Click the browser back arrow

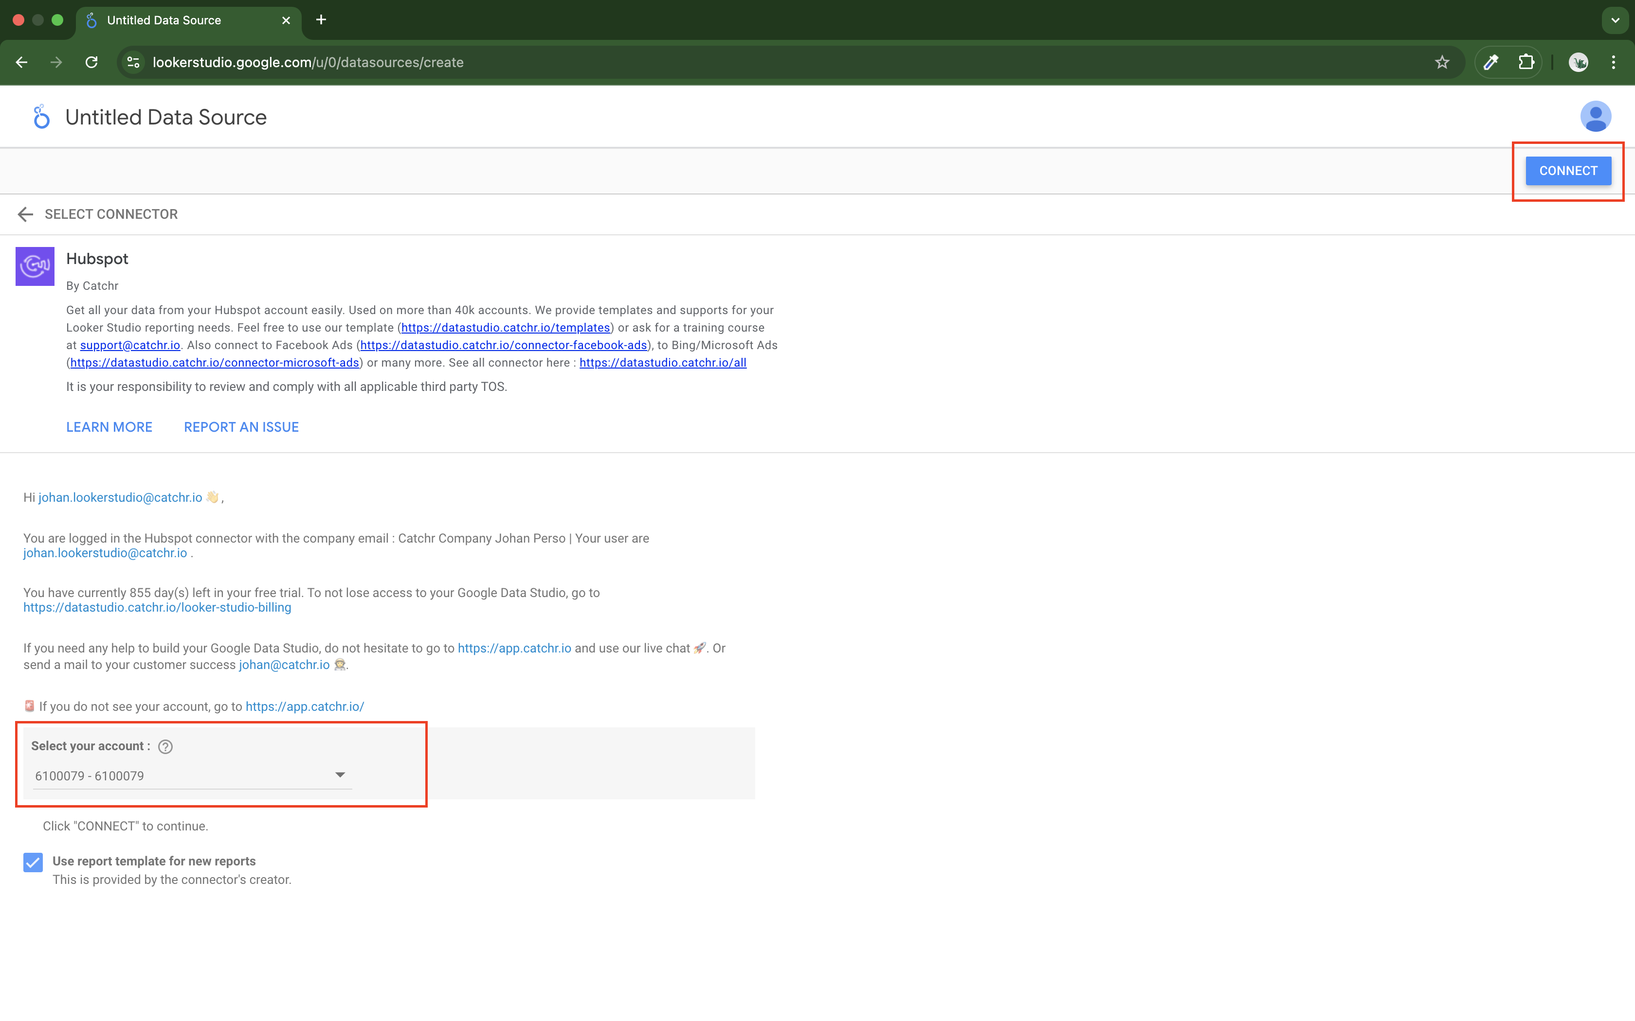(21, 62)
